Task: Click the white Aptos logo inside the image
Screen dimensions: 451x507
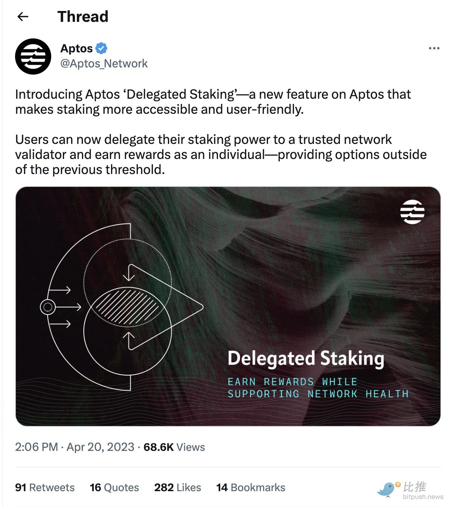Action: point(412,212)
